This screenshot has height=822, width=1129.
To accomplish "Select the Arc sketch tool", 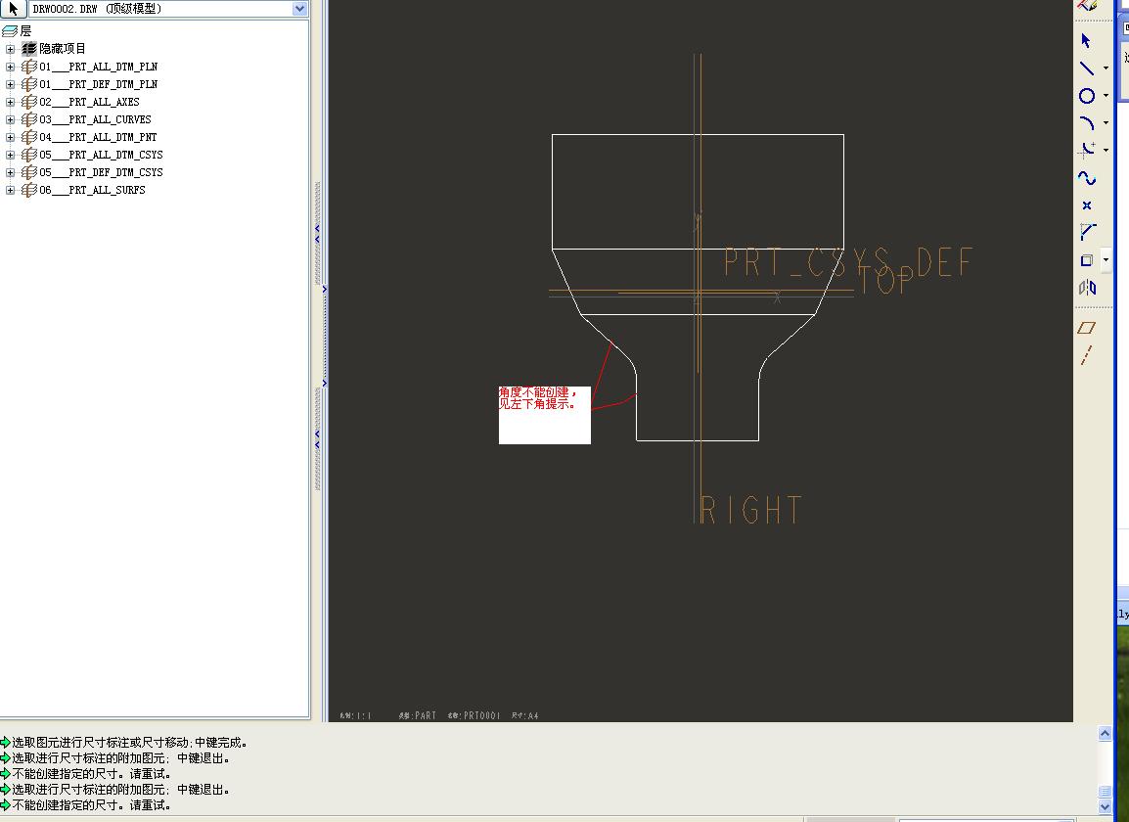I will click(1087, 123).
